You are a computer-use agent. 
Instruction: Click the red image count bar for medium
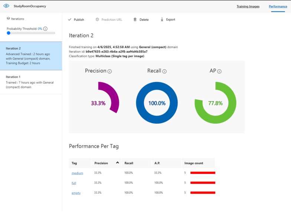pyautogui.click(x=203, y=173)
